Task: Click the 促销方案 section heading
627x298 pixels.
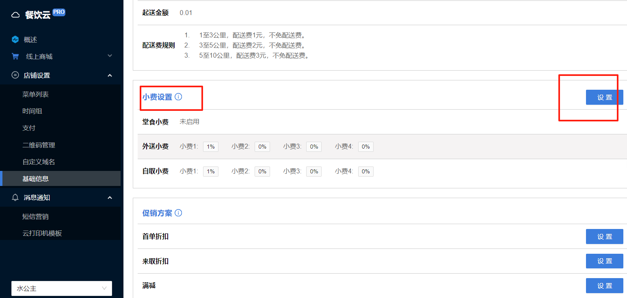Action: pyautogui.click(x=157, y=213)
